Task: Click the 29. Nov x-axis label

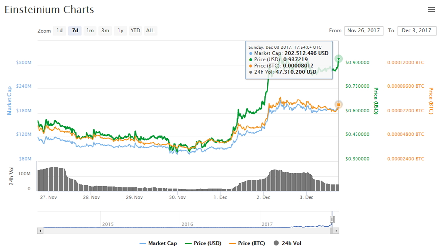Action: (x=134, y=197)
